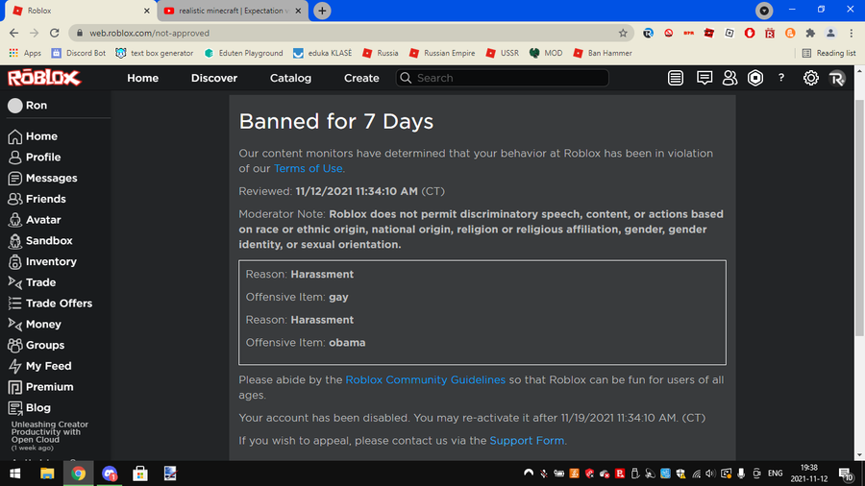Open Catalog in top navbar
Image resolution: width=865 pixels, height=486 pixels.
pyautogui.click(x=290, y=78)
